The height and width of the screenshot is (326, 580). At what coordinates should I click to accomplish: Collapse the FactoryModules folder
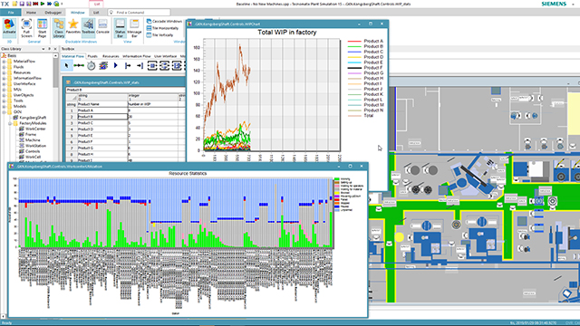pyautogui.click(x=10, y=123)
